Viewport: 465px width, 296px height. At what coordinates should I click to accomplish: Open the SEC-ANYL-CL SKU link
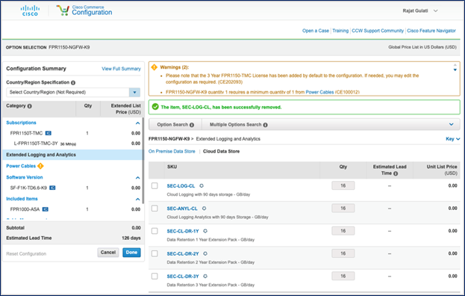[x=182, y=209]
